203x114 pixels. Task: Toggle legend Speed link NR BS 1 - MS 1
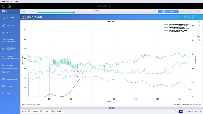174,27
